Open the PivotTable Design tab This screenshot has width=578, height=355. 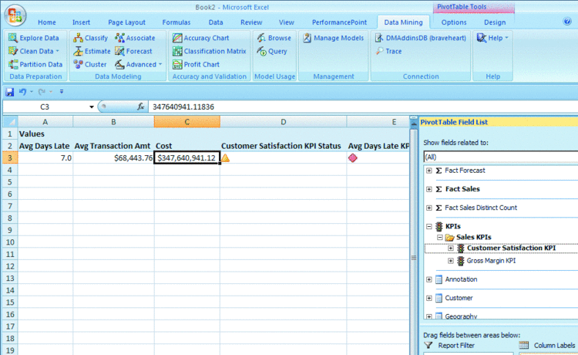pyautogui.click(x=495, y=22)
